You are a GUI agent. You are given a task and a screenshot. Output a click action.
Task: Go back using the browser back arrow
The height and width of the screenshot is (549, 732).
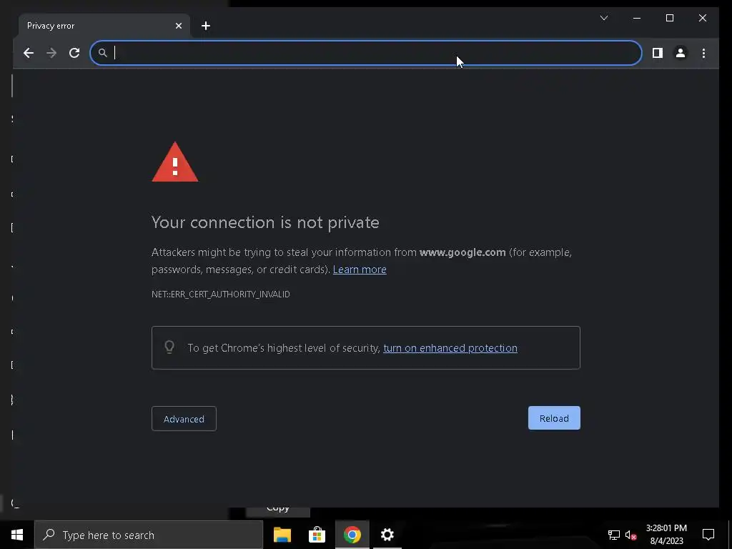(29, 53)
